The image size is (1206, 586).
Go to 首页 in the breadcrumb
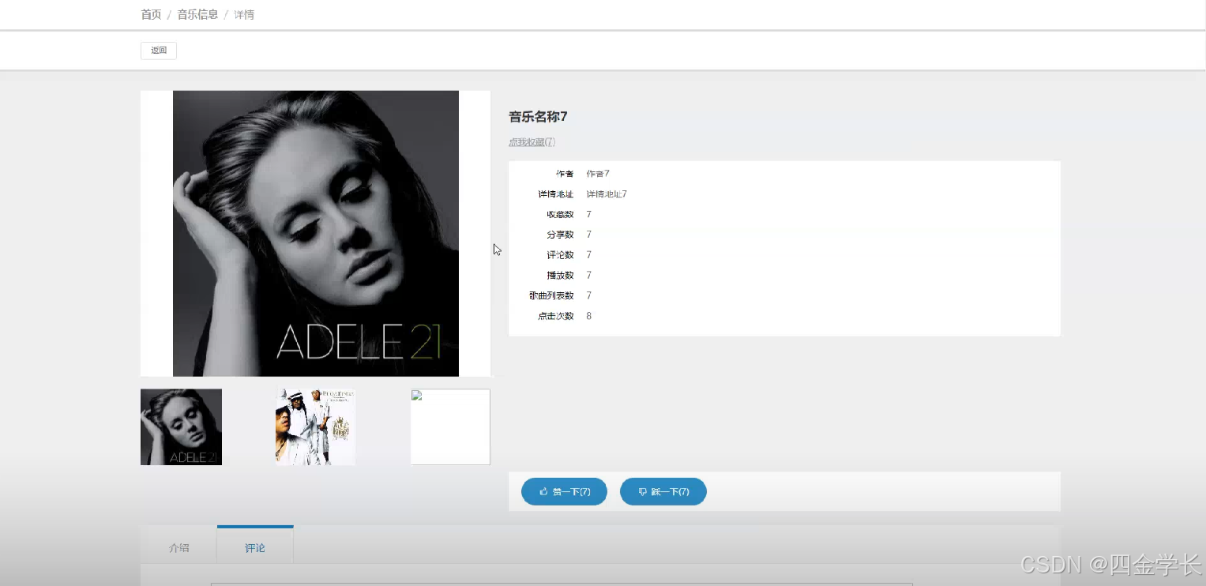pos(151,14)
